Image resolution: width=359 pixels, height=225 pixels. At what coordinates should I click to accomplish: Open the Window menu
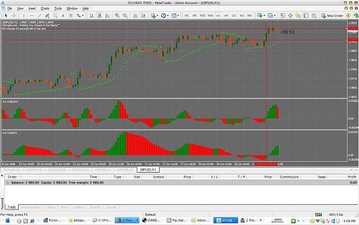tap(72, 9)
